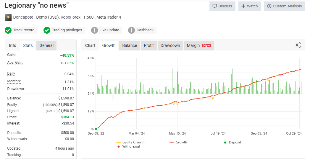Select the Drawdown chart tab

pyautogui.click(x=170, y=45)
